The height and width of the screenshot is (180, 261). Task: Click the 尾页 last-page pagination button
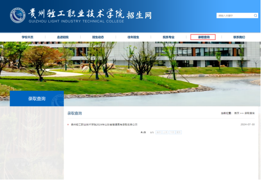[178, 132]
